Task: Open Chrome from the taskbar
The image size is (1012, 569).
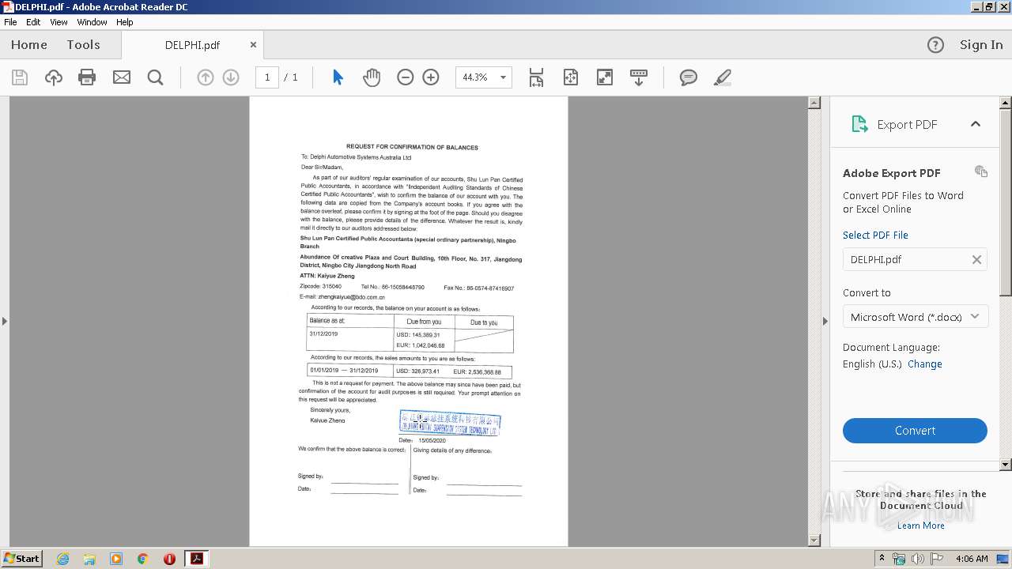Action: [142, 559]
